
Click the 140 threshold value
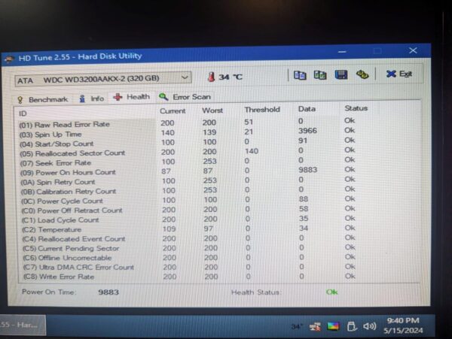pos(252,151)
